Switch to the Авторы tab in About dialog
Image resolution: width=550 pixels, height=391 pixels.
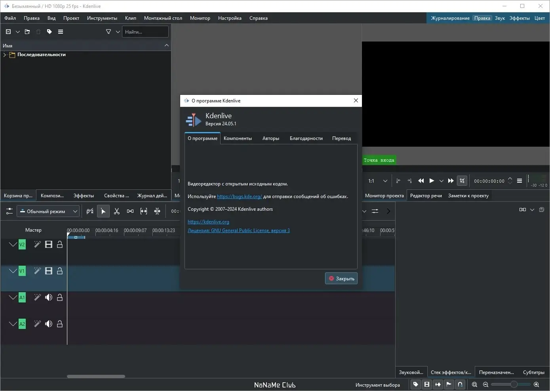270,138
